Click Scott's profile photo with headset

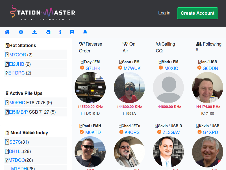tap(129, 88)
